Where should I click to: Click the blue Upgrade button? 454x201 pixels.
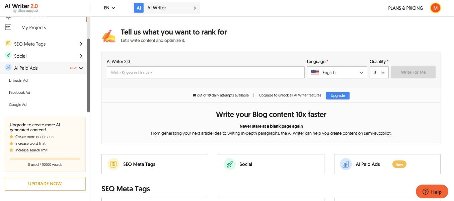(337, 95)
